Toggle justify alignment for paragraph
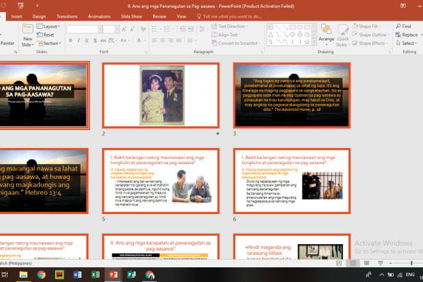The height and width of the screenshot is (282, 423). tap(179, 40)
